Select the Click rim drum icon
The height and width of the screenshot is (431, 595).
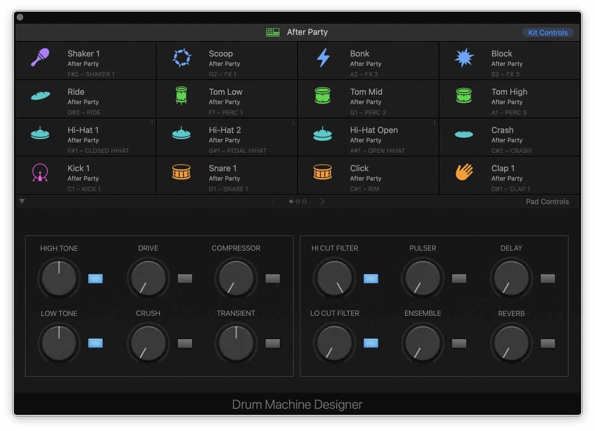(323, 172)
